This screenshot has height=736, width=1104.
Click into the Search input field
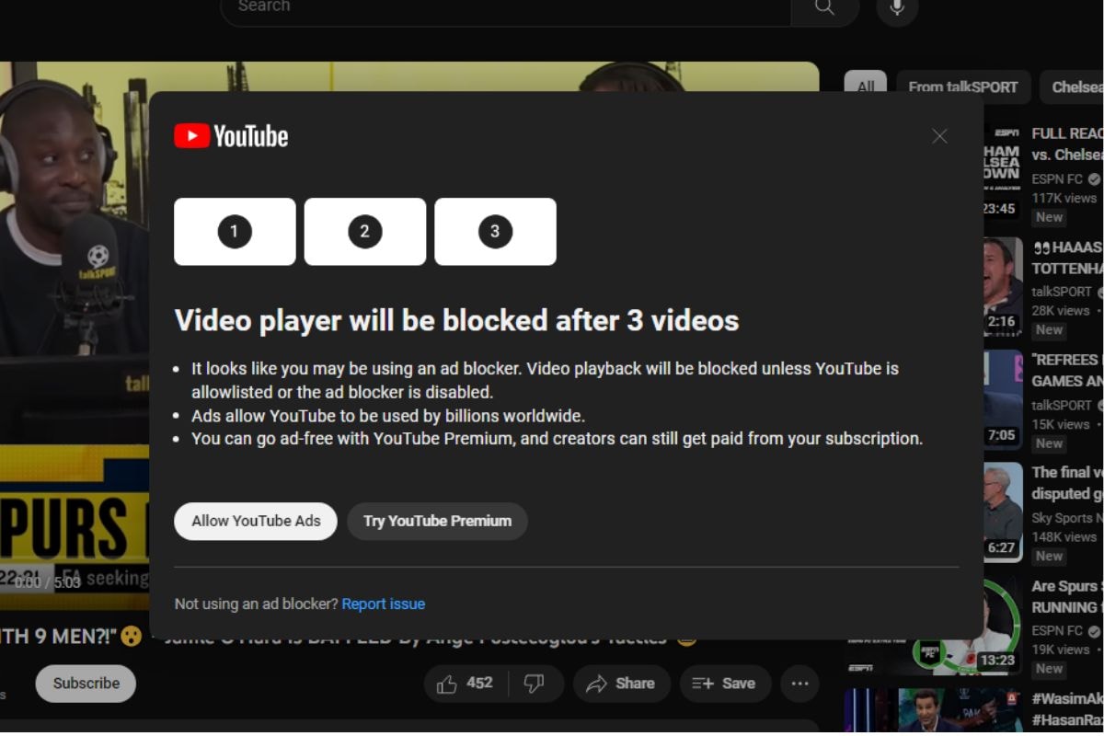(506, 8)
